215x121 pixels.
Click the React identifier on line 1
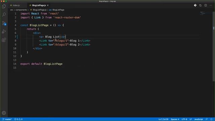(x=35, y=13)
